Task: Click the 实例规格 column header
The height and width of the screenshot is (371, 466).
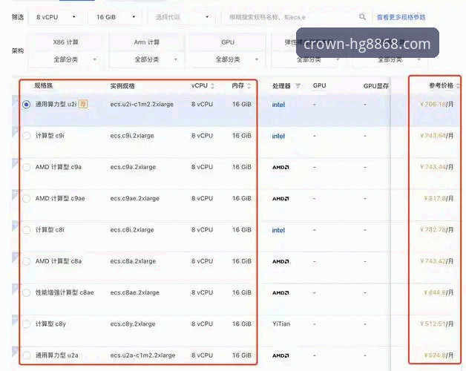Action: click(122, 86)
